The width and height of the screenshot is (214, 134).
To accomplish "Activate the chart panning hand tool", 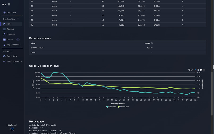I will 198,70.
